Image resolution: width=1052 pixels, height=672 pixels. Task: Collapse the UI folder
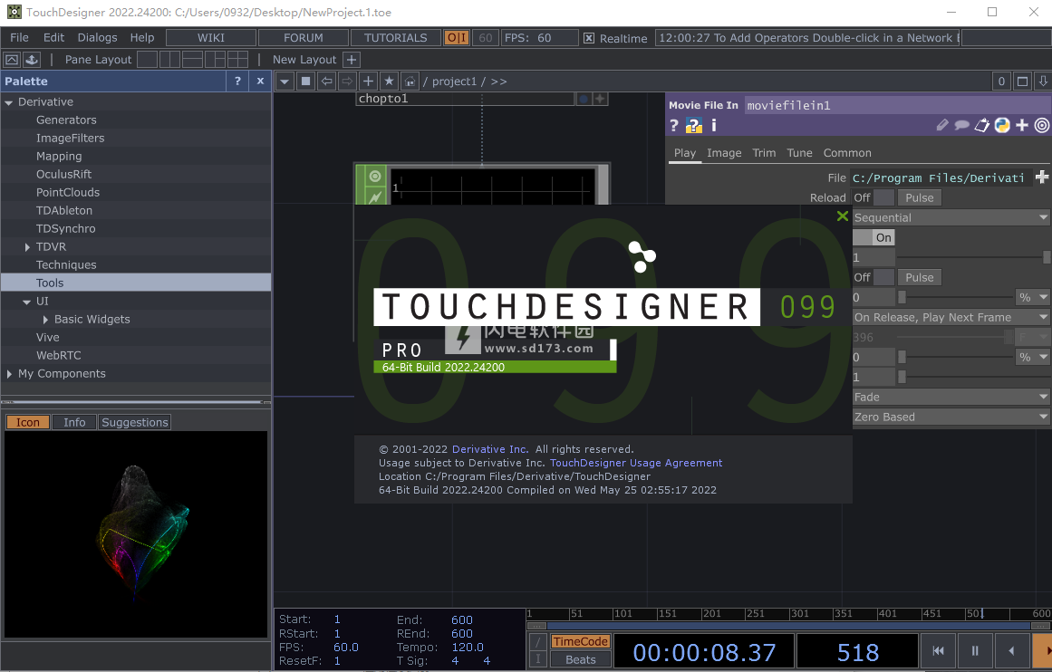pos(27,302)
